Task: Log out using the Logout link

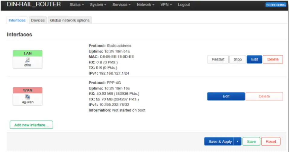Action: click(184, 5)
